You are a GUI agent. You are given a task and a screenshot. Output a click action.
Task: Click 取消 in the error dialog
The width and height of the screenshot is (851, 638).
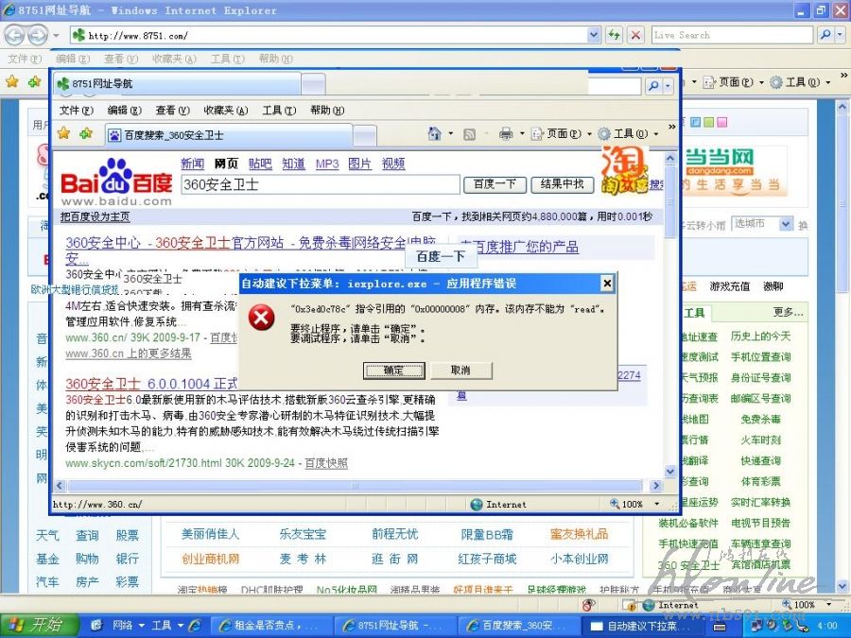pos(460,370)
